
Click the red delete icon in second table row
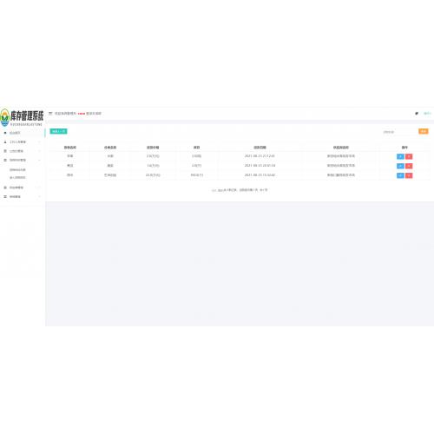pos(409,166)
